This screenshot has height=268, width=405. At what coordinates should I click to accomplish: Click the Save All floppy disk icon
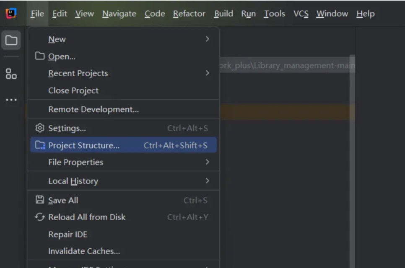[x=40, y=200]
